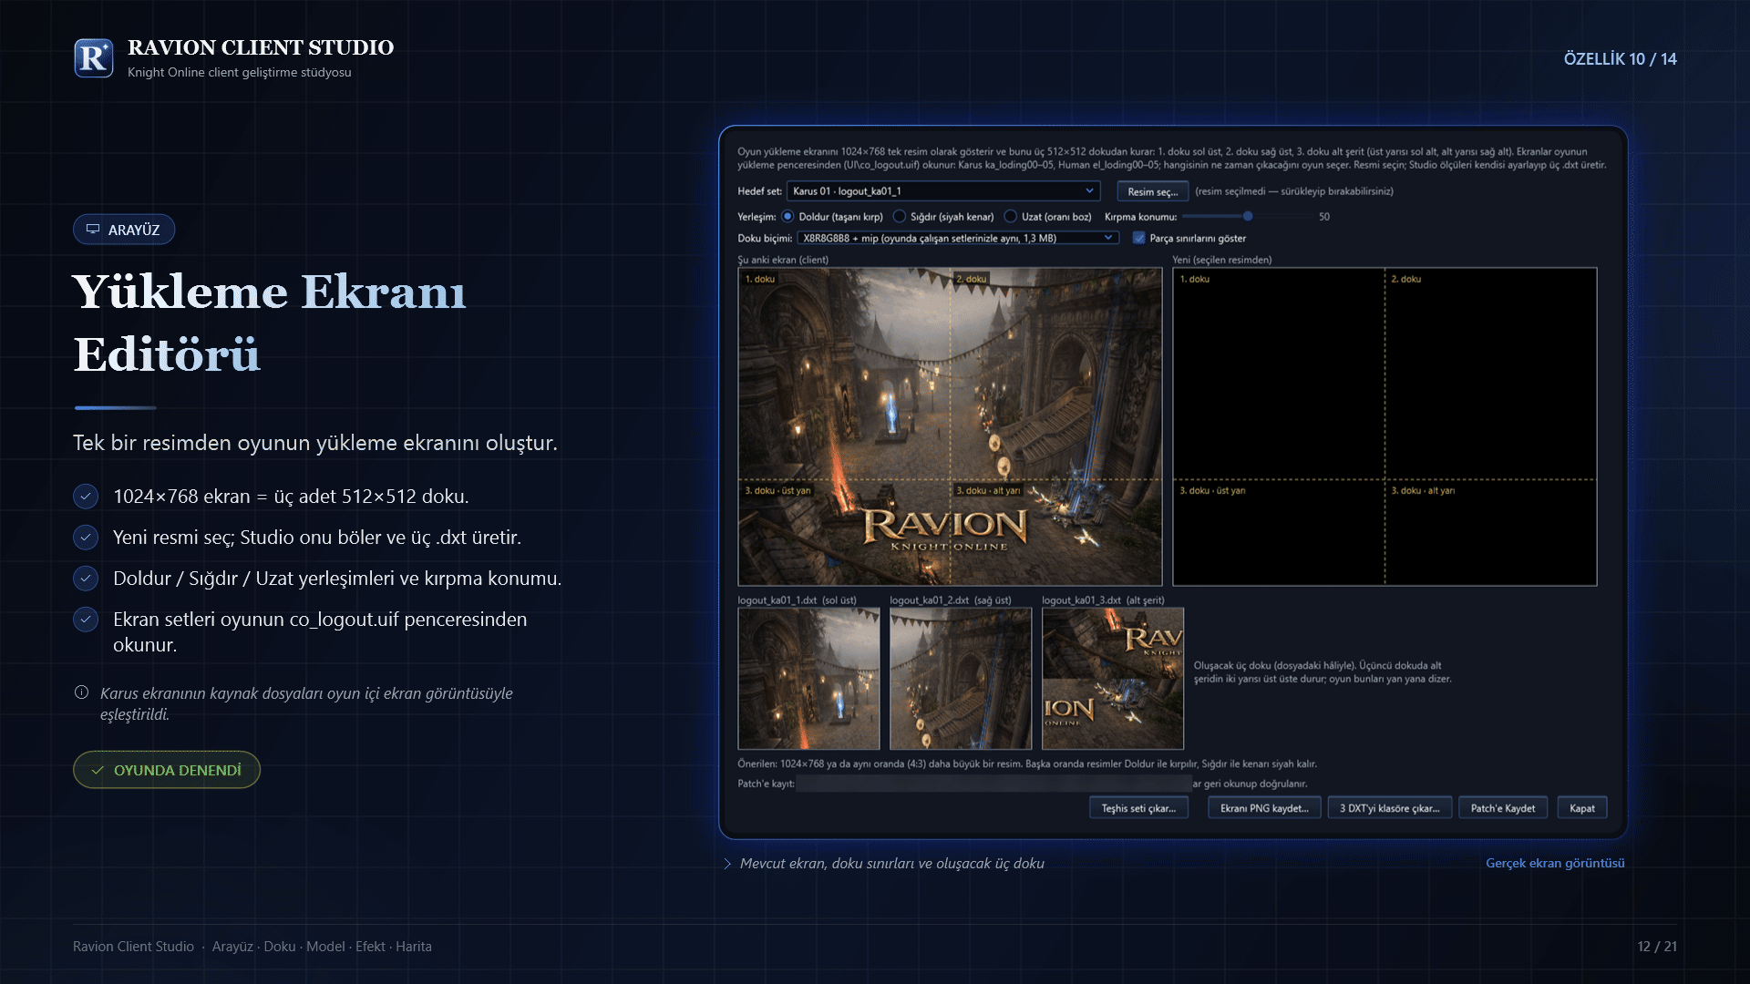Click the OYUNDA DENENDİ badge
The height and width of the screenshot is (984, 1750).
coord(167,770)
